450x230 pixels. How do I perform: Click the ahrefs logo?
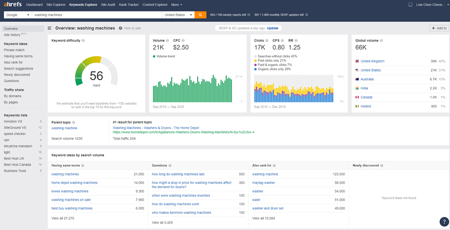pyautogui.click(x=12, y=5)
